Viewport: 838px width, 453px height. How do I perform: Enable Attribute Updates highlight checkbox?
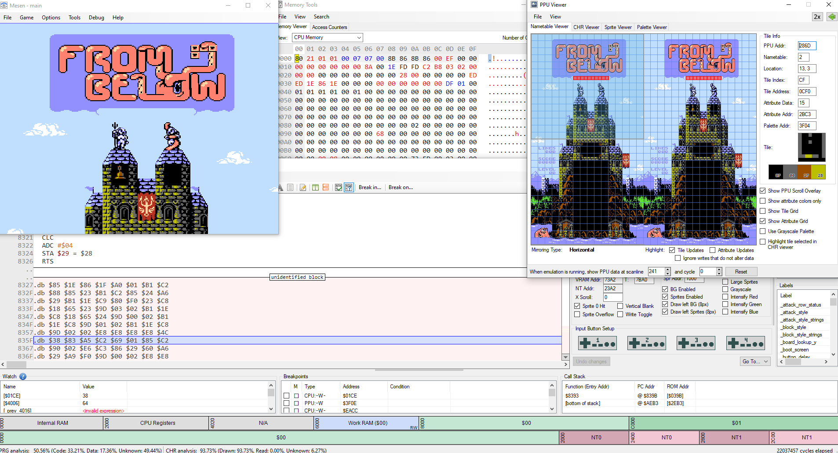(x=712, y=250)
